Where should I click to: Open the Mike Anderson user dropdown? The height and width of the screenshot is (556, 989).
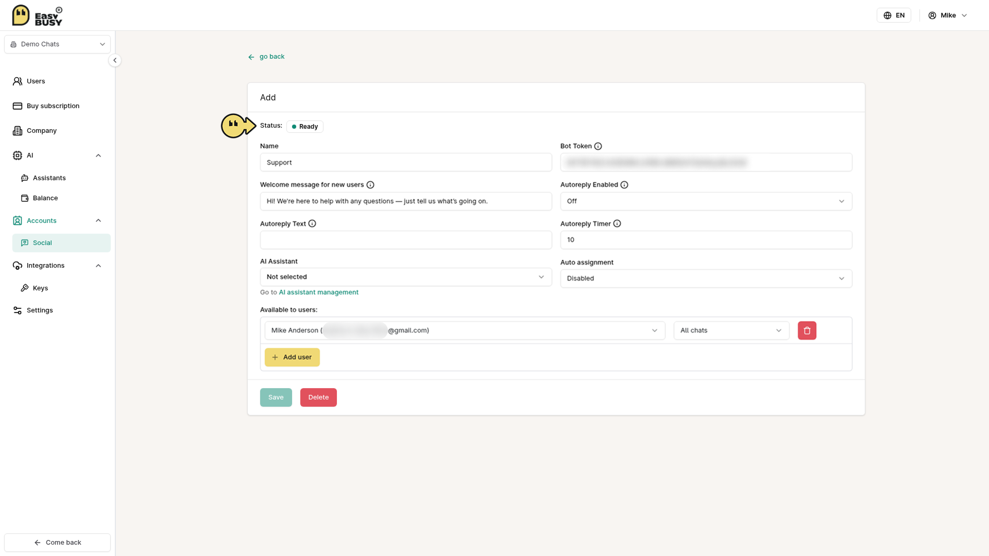point(465,331)
